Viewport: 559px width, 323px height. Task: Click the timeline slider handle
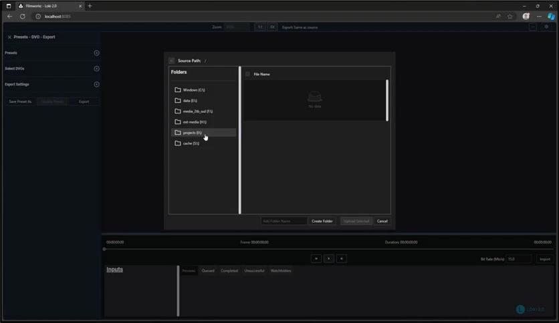[x=104, y=249]
